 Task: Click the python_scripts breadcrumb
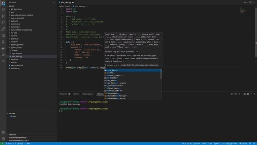64,6
